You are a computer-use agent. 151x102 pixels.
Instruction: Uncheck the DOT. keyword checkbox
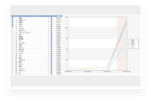pos(12,27)
